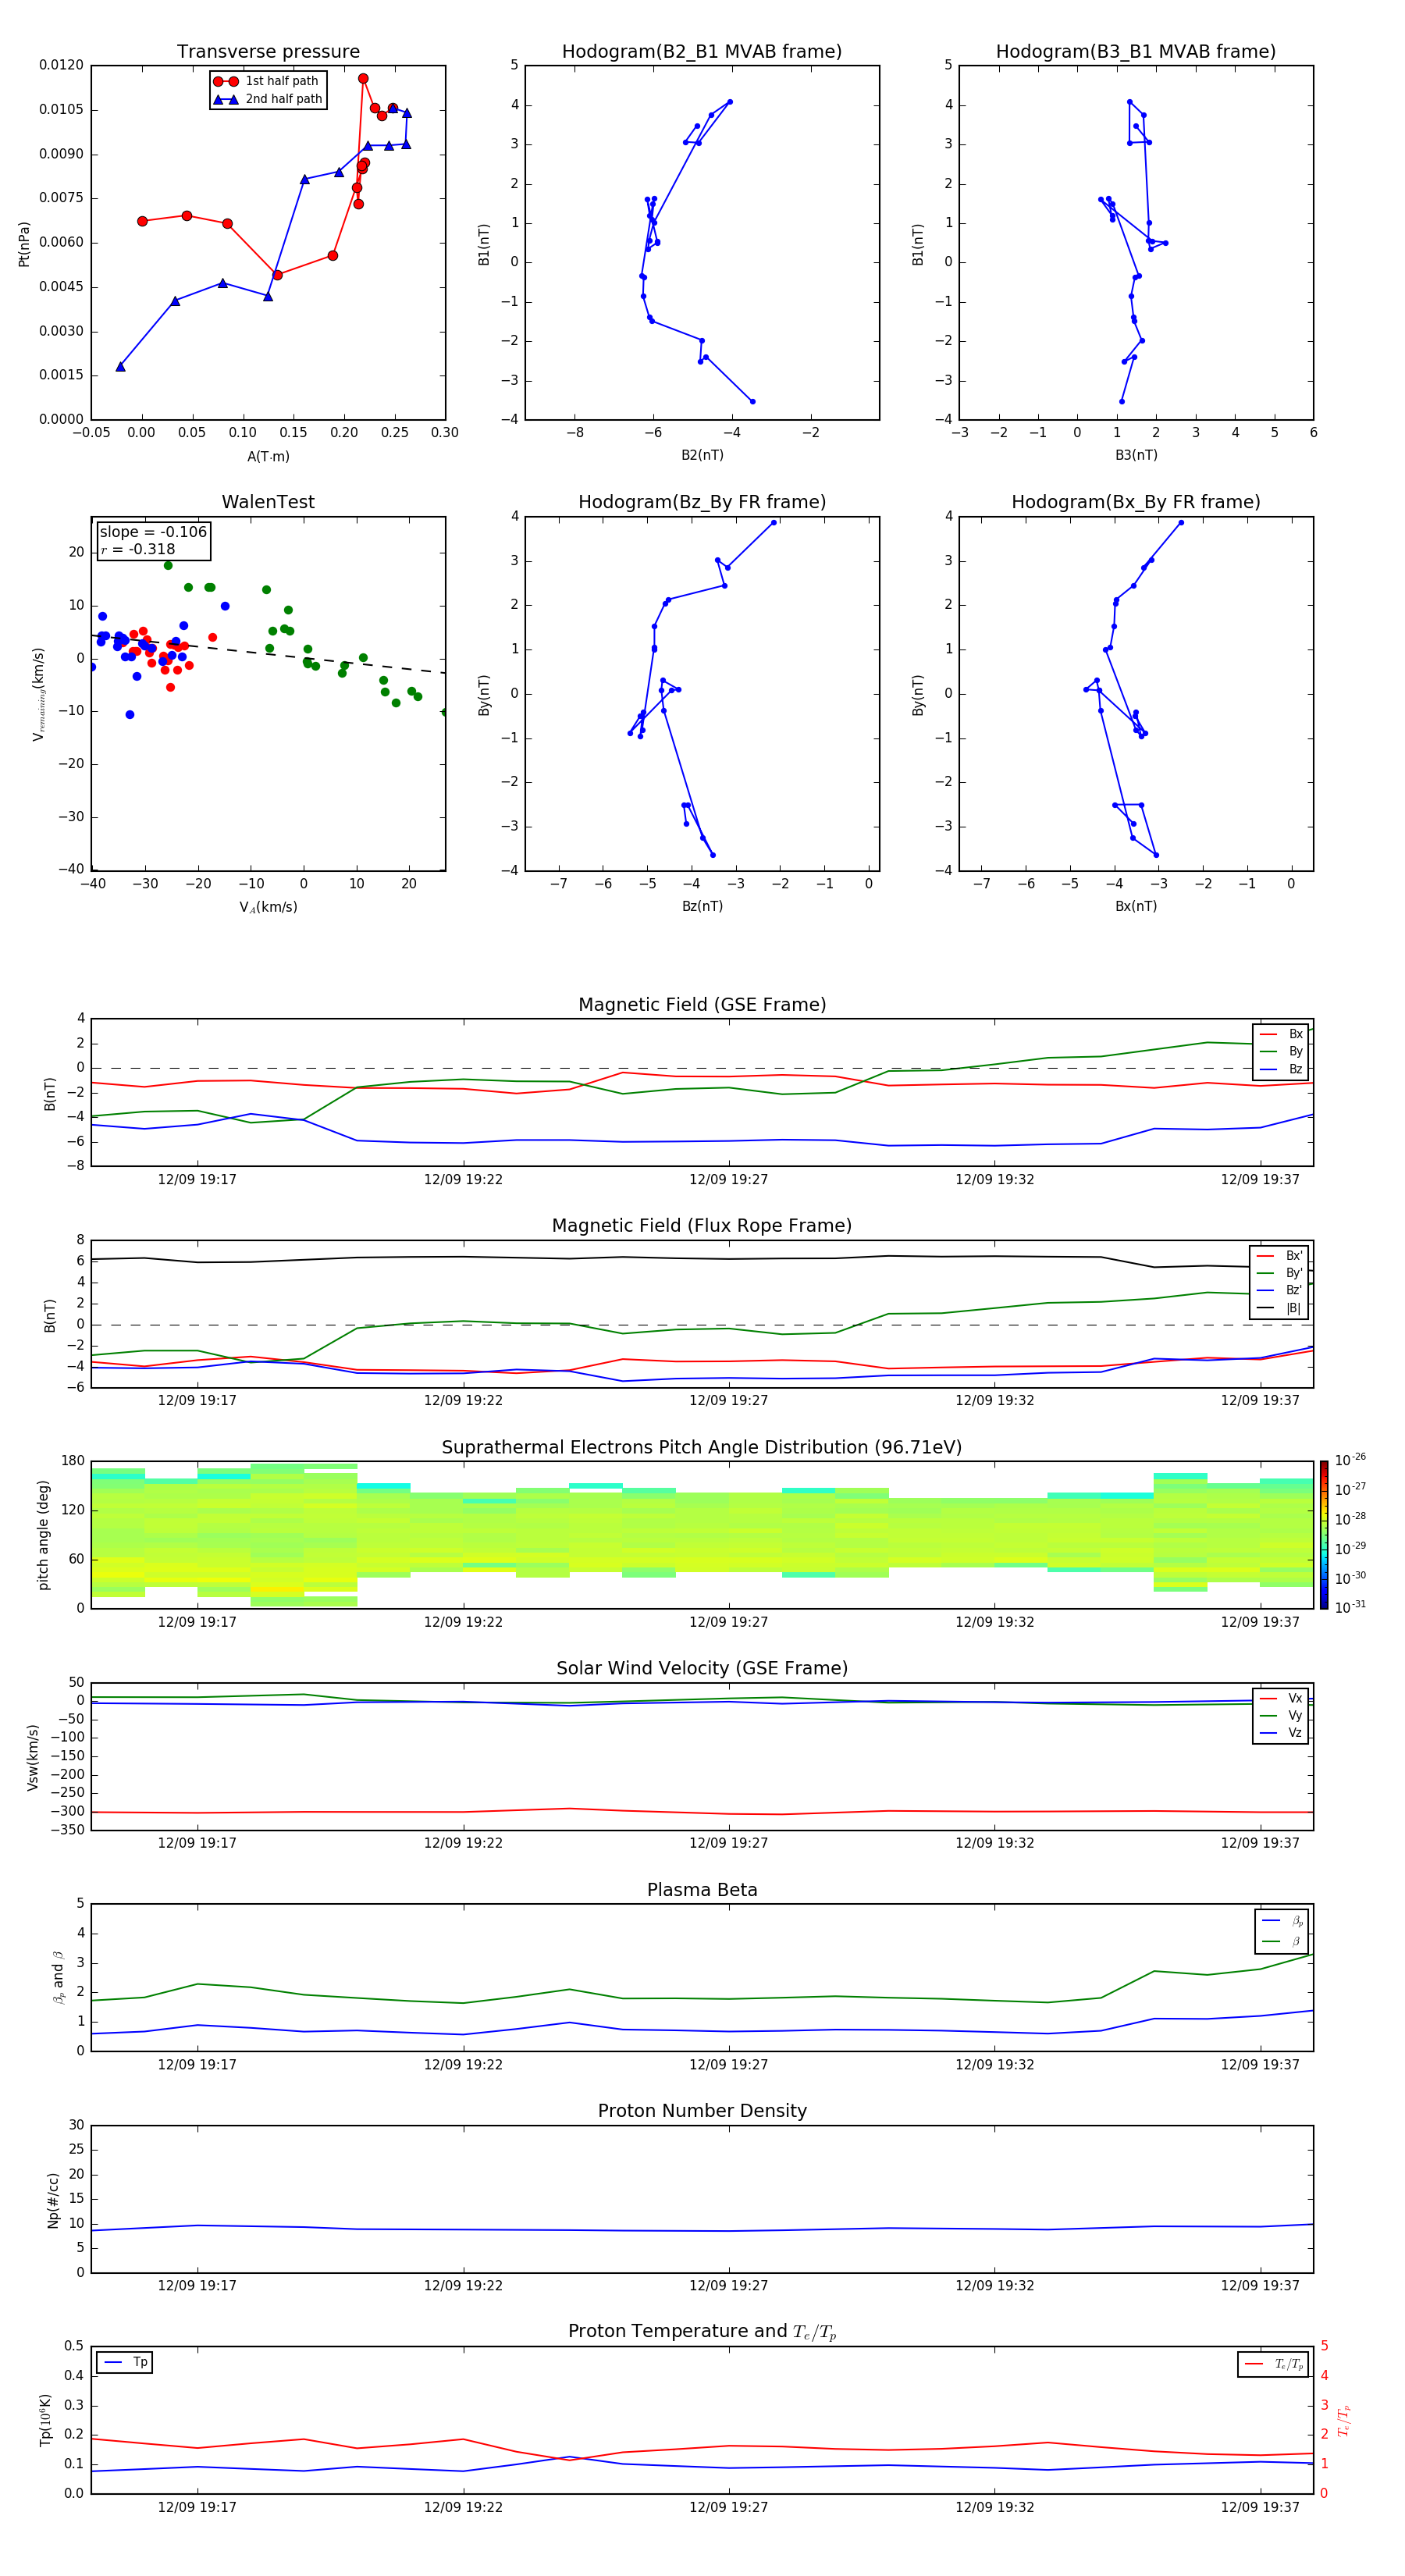This screenshot has height=2576, width=1405.
Task: Click the 'Hodogram(B3_B1 MVAB frame)' title
Action: point(1136,52)
